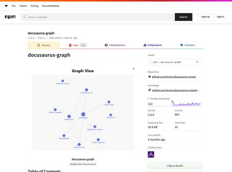
Task: Open the github.com/Arsero/docusaurus-graph repository link
Action: [174, 77]
